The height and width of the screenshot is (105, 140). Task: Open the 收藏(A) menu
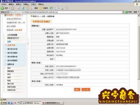pos(26,4)
